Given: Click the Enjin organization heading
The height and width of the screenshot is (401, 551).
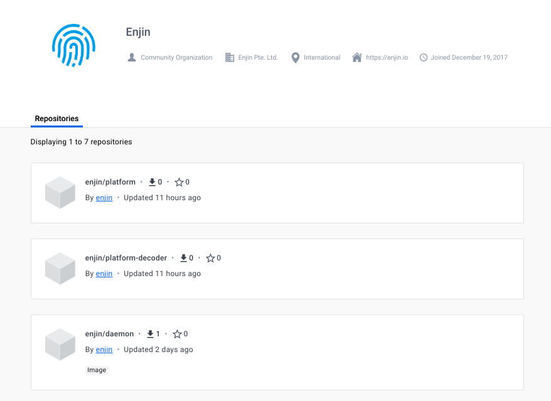Looking at the screenshot, I should coord(138,32).
